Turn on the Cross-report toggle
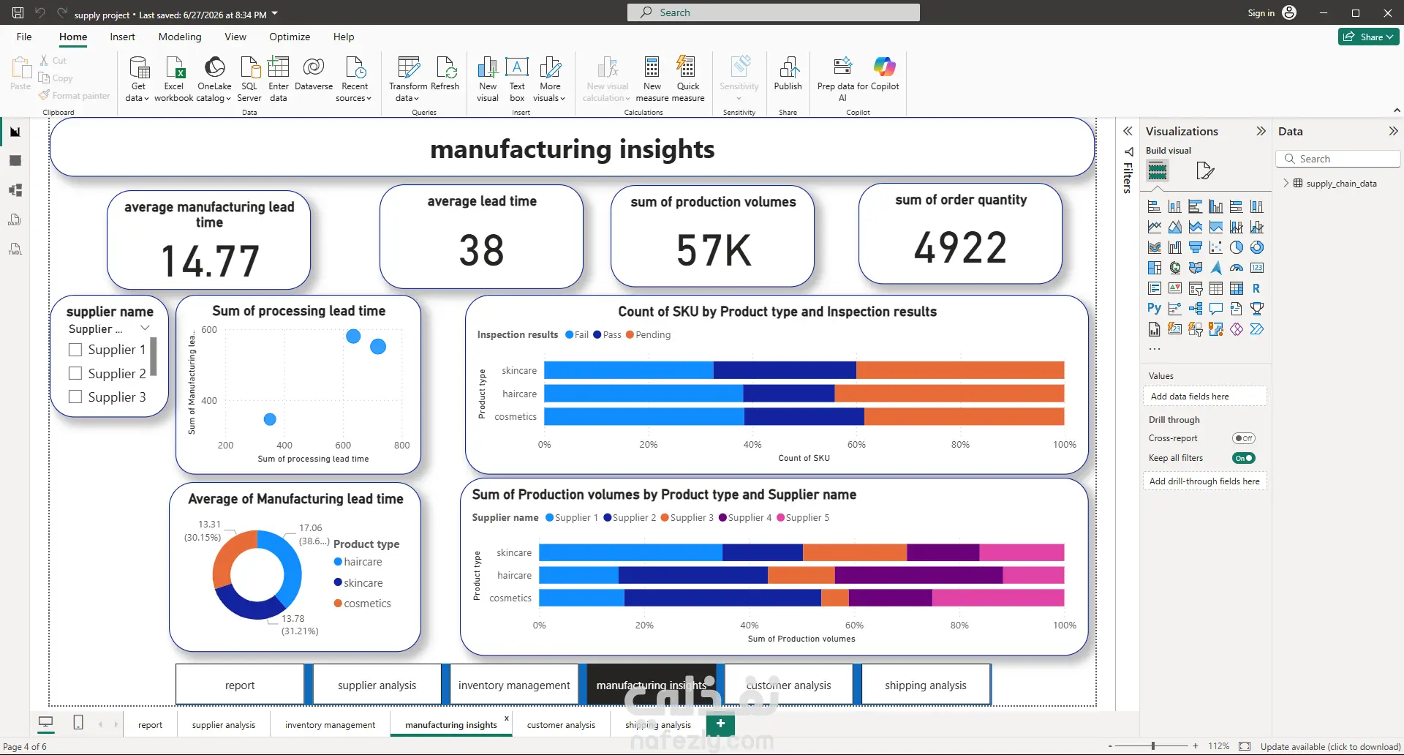1404x755 pixels. pos(1243,438)
